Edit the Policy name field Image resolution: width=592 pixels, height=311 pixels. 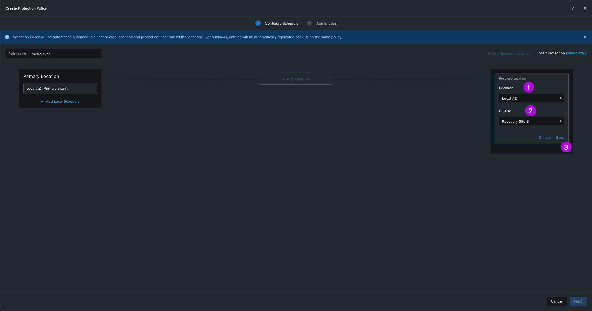pos(65,54)
